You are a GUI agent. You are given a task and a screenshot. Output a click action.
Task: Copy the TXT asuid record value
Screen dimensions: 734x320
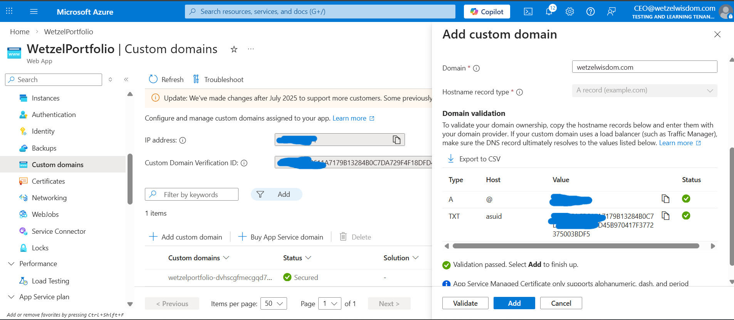(665, 216)
